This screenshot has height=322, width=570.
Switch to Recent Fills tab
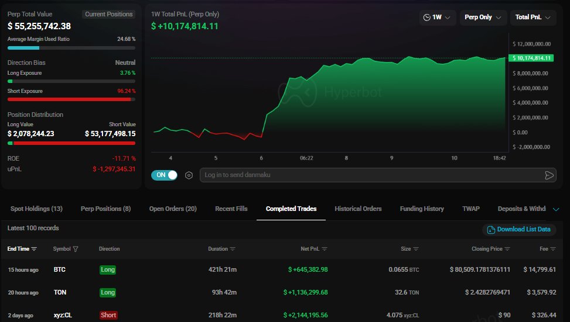[231, 209]
